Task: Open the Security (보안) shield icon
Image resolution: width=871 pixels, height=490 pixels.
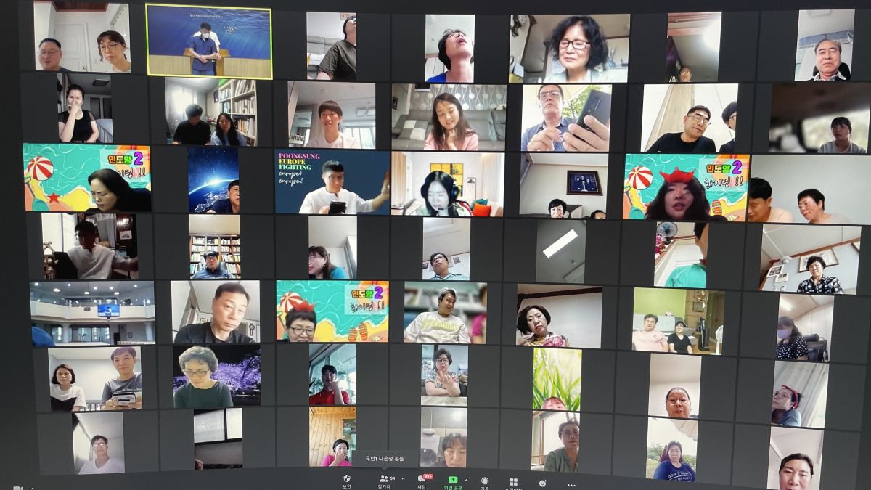Action: click(x=347, y=479)
